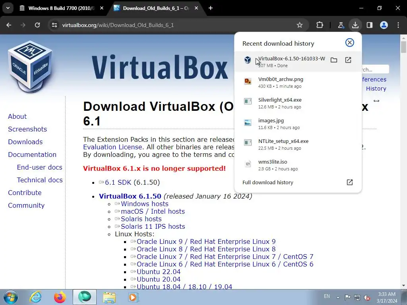Click macOS / Intel hosts link
The image size is (407, 305).
click(x=153, y=211)
